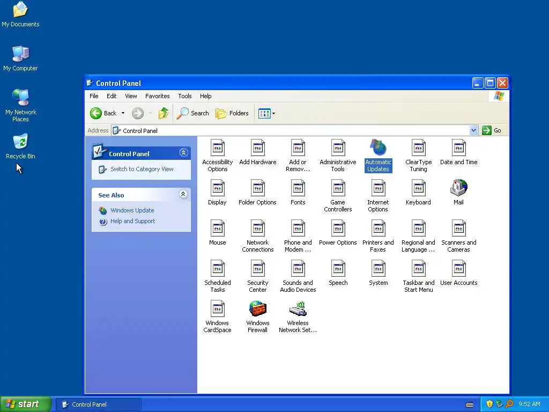
Task: Click the Search toolbar button
Action: pyautogui.click(x=193, y=113)
